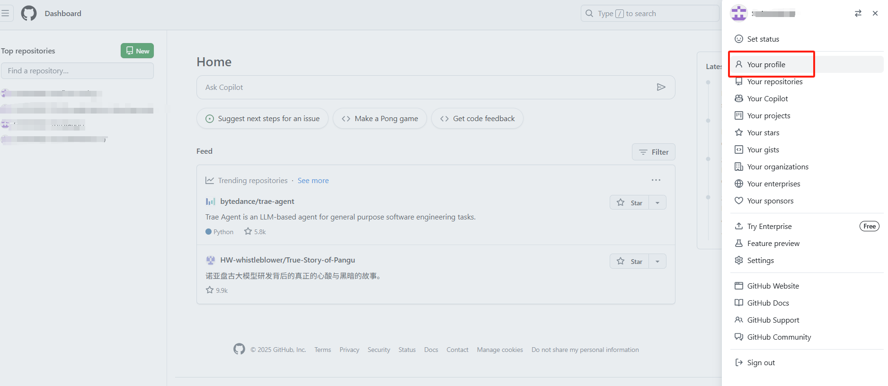Click the user avatar in side panel
The height and width of the screenshot is (386, 888).
click(x=739, y=13)
